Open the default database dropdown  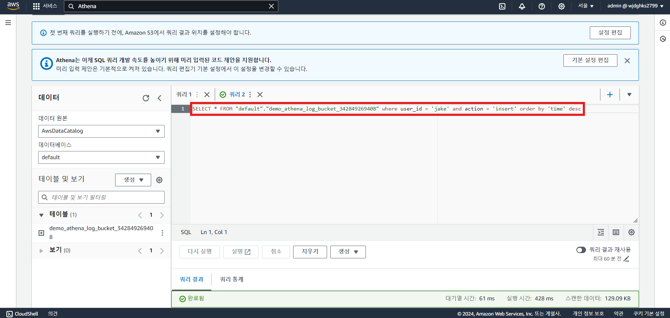[x=101, y=157]
